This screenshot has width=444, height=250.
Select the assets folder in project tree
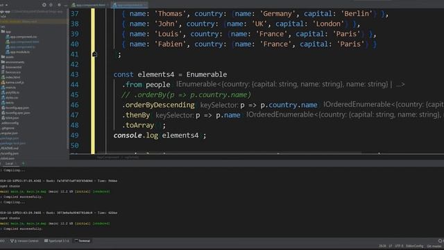tap(8, 57)
